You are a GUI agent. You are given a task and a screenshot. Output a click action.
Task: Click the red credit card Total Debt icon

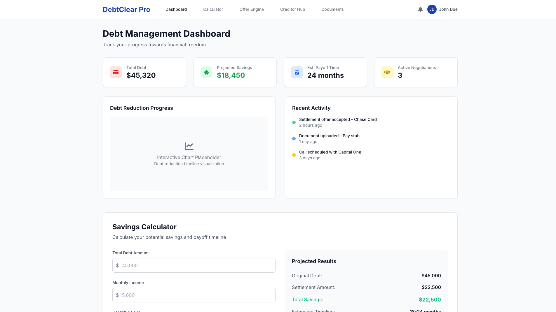pos(116,72)
